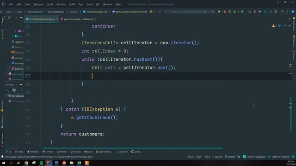This screenshot has height=166, width=296.
Task: Open the Spring tool window
Action: click(x=136, y=152)
